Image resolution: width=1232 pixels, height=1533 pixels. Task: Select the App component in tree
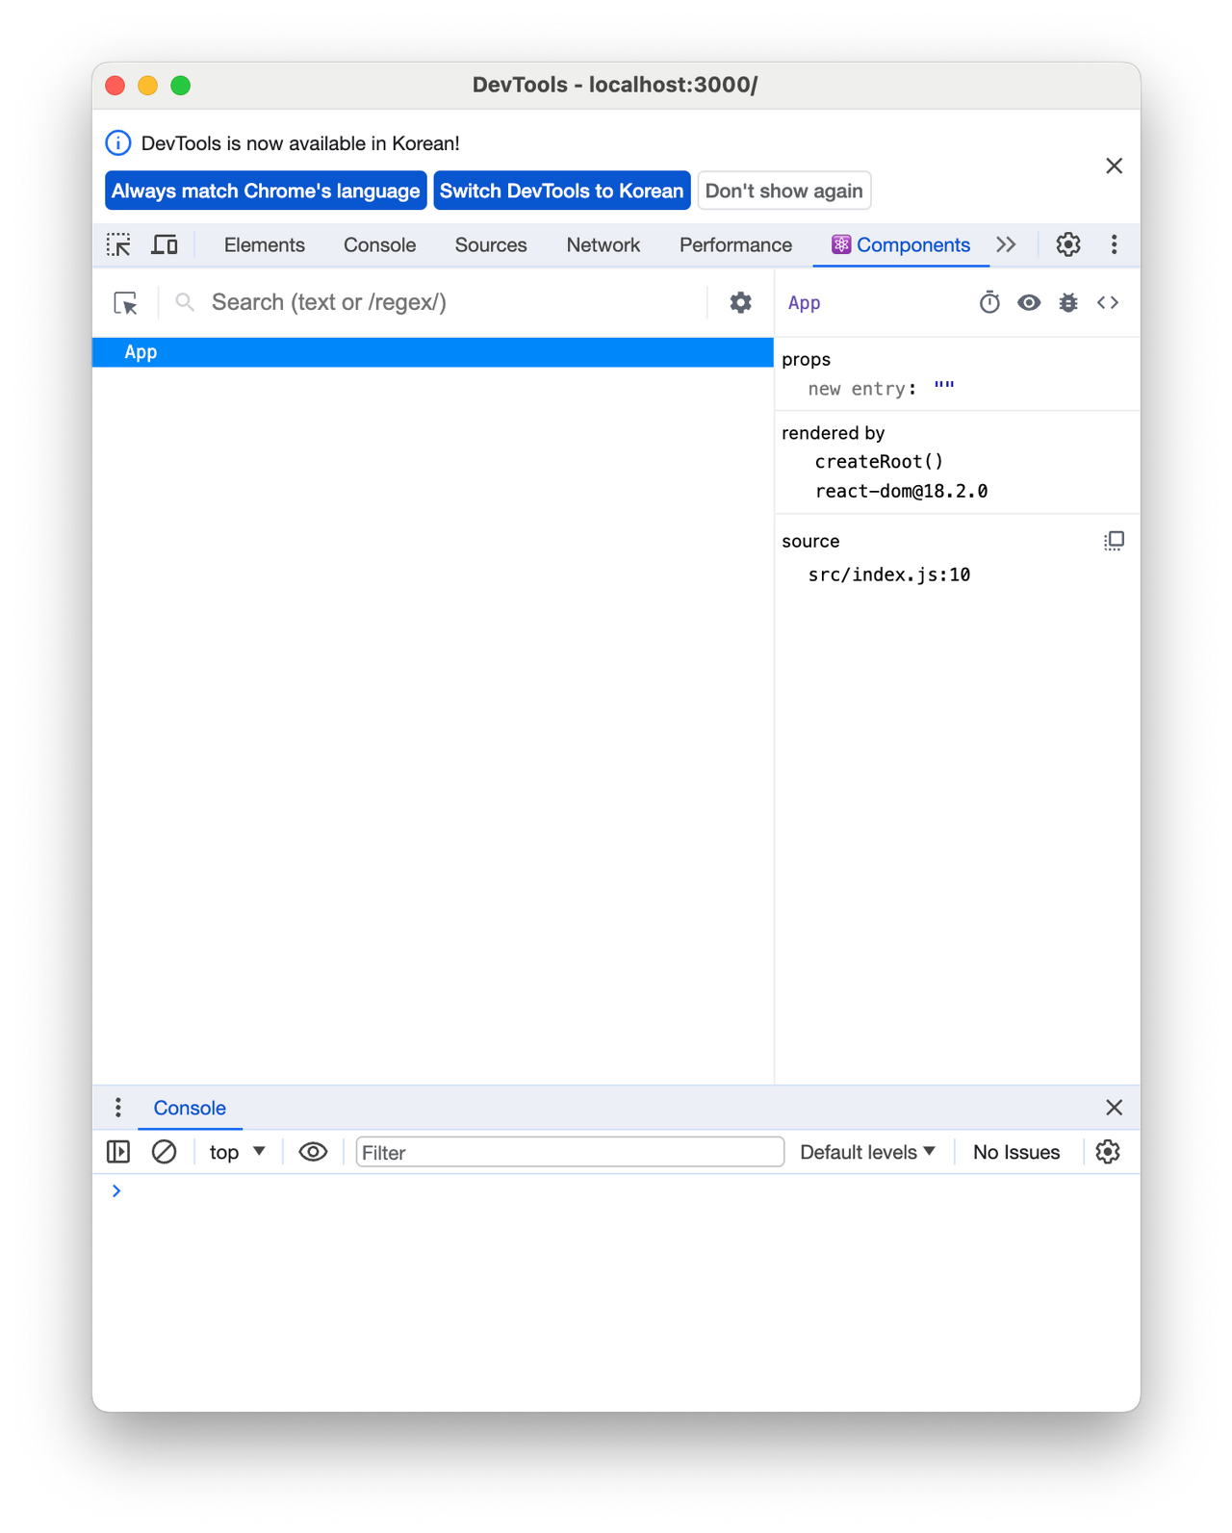point(433,352)
